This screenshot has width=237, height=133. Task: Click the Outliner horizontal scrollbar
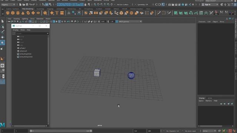(x=30, y=126)
